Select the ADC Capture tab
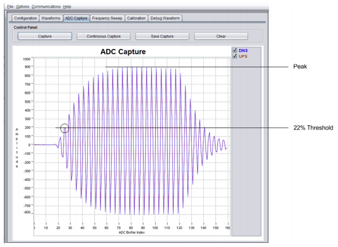The height and width of the screenshot is (247, 338). (76, 18)
